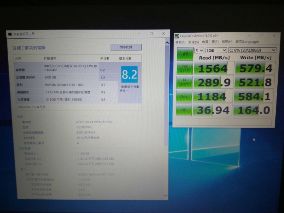The width and height of the screenshot is (284, 213).
Task: Maximize the performance information window
Action: pyautogui.click(x=151, y=34)
